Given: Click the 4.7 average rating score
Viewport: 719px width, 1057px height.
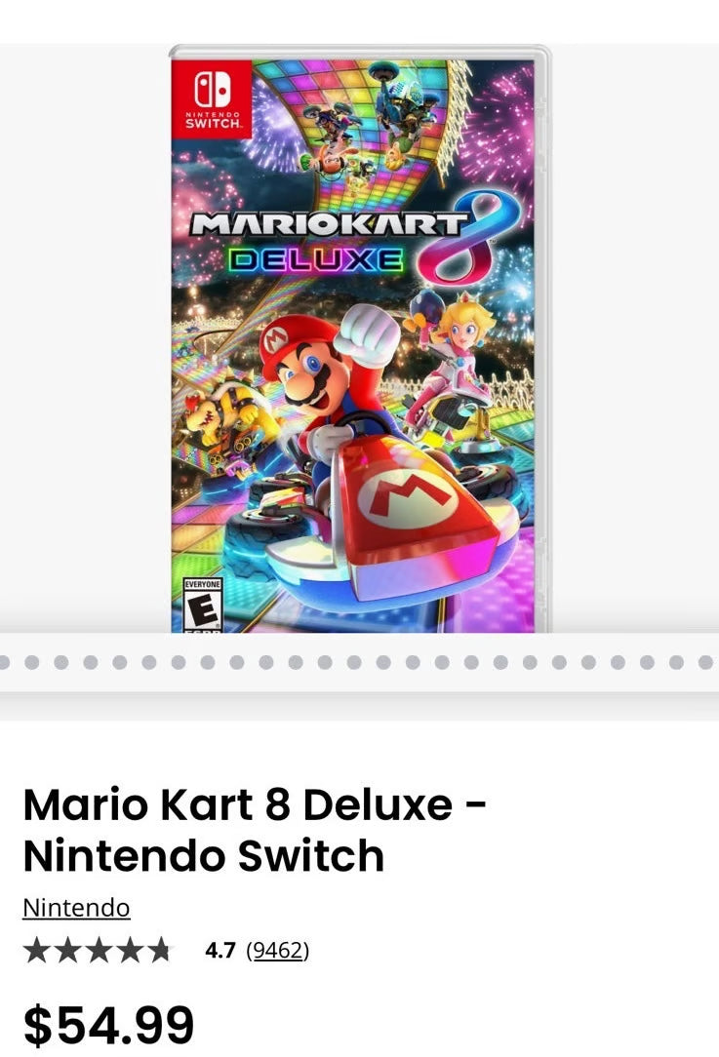Looking at the screenshot, I should click(x=220, y=951).
